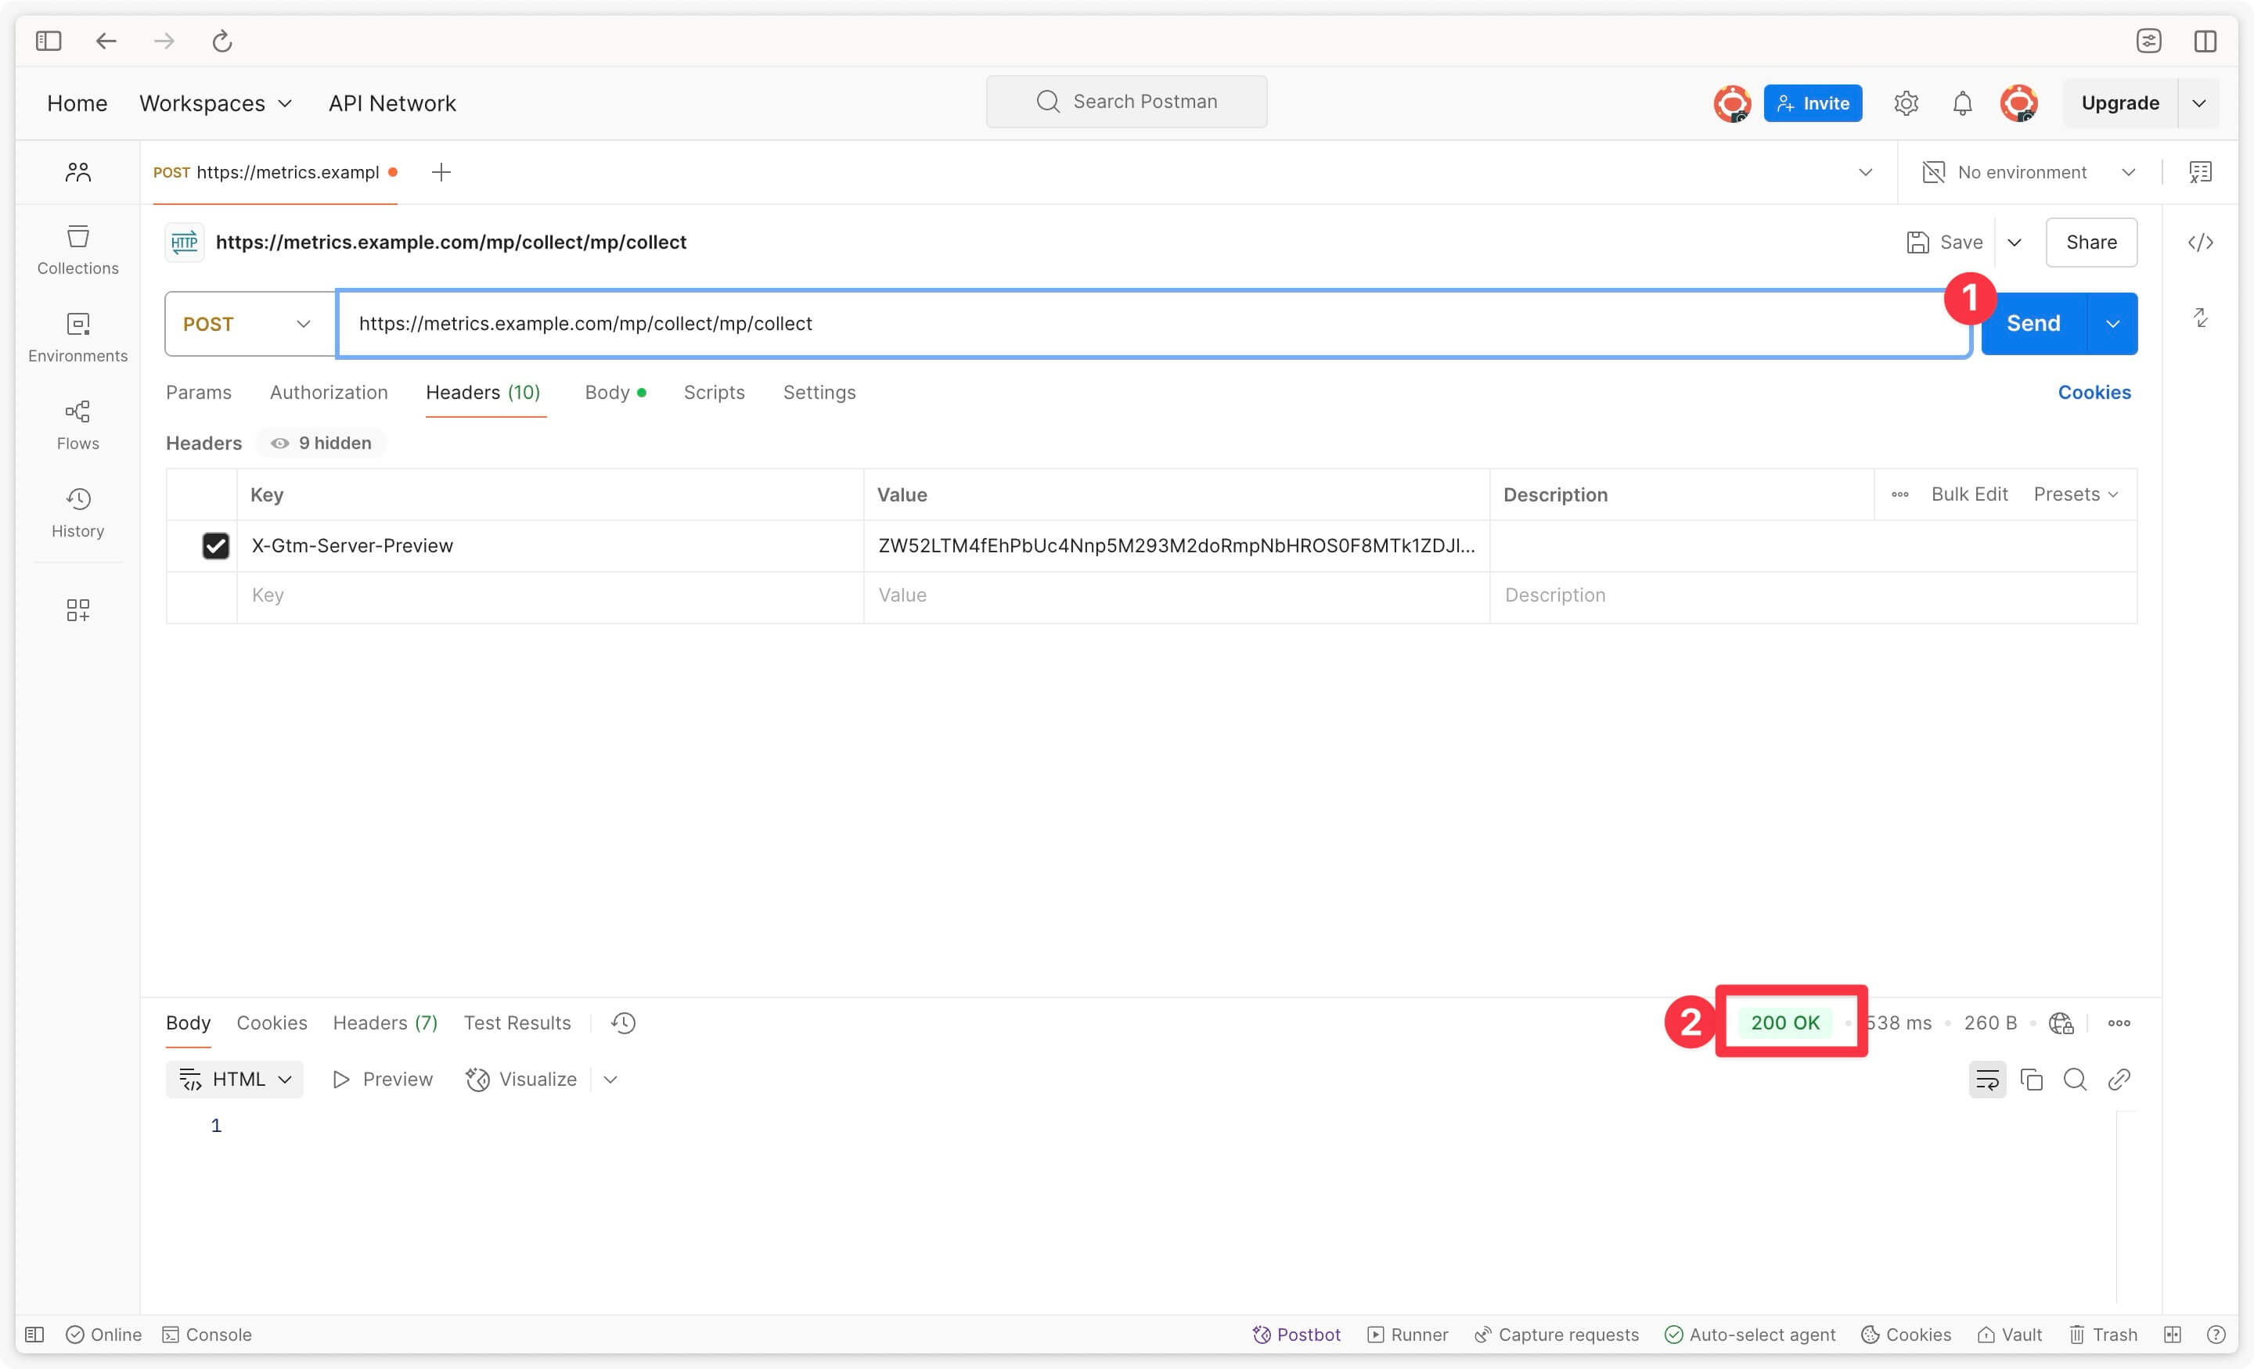Toggle the left sidebar panel icon
This screenshot has height=1369, width=2254.
tap(49, 41)
